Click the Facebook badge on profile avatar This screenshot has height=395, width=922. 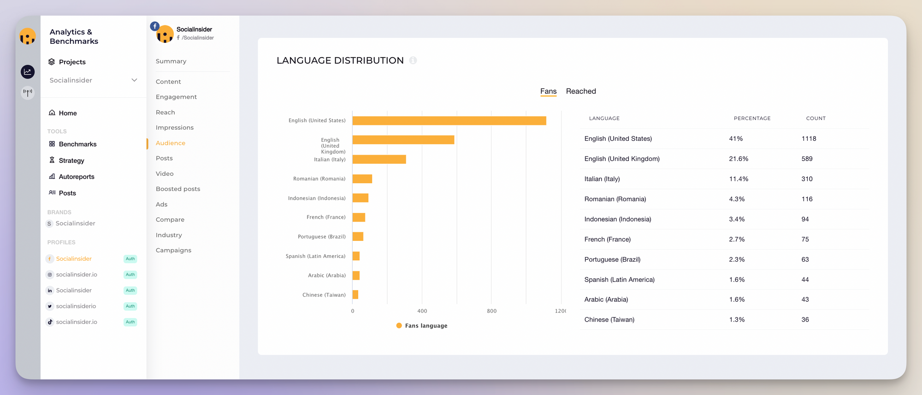tap(155, 26)
